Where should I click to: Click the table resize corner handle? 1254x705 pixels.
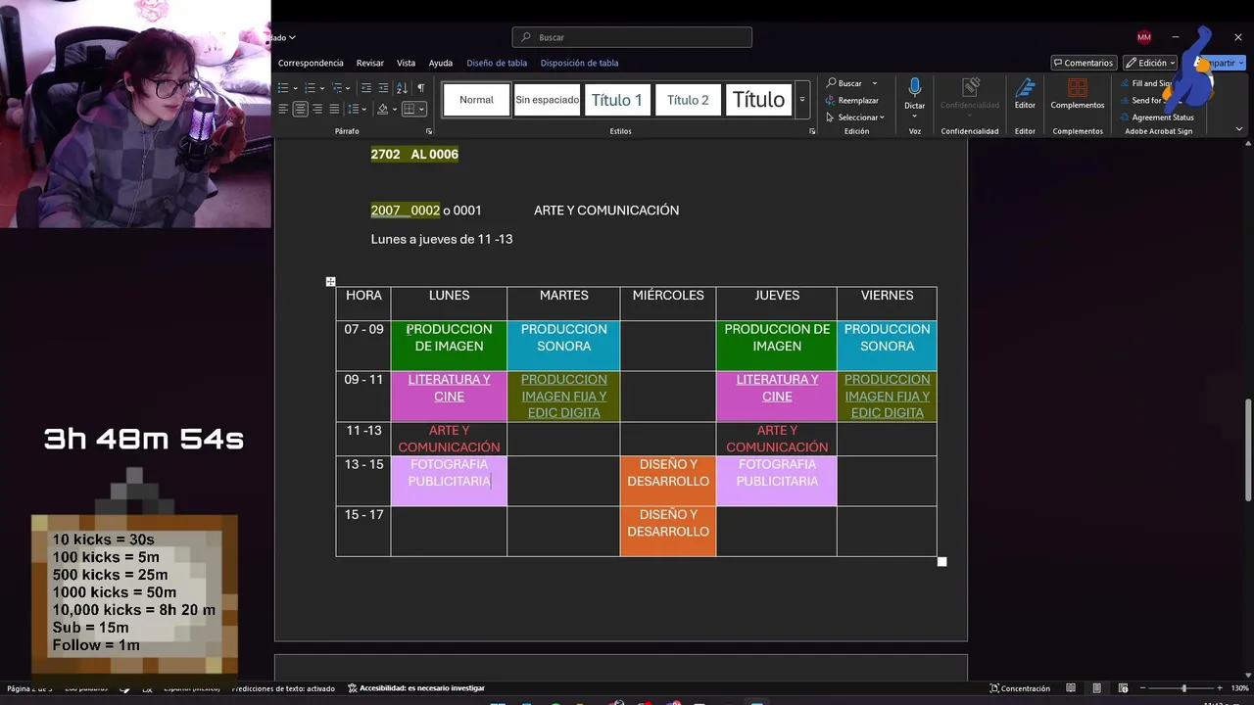pos(941,561)
